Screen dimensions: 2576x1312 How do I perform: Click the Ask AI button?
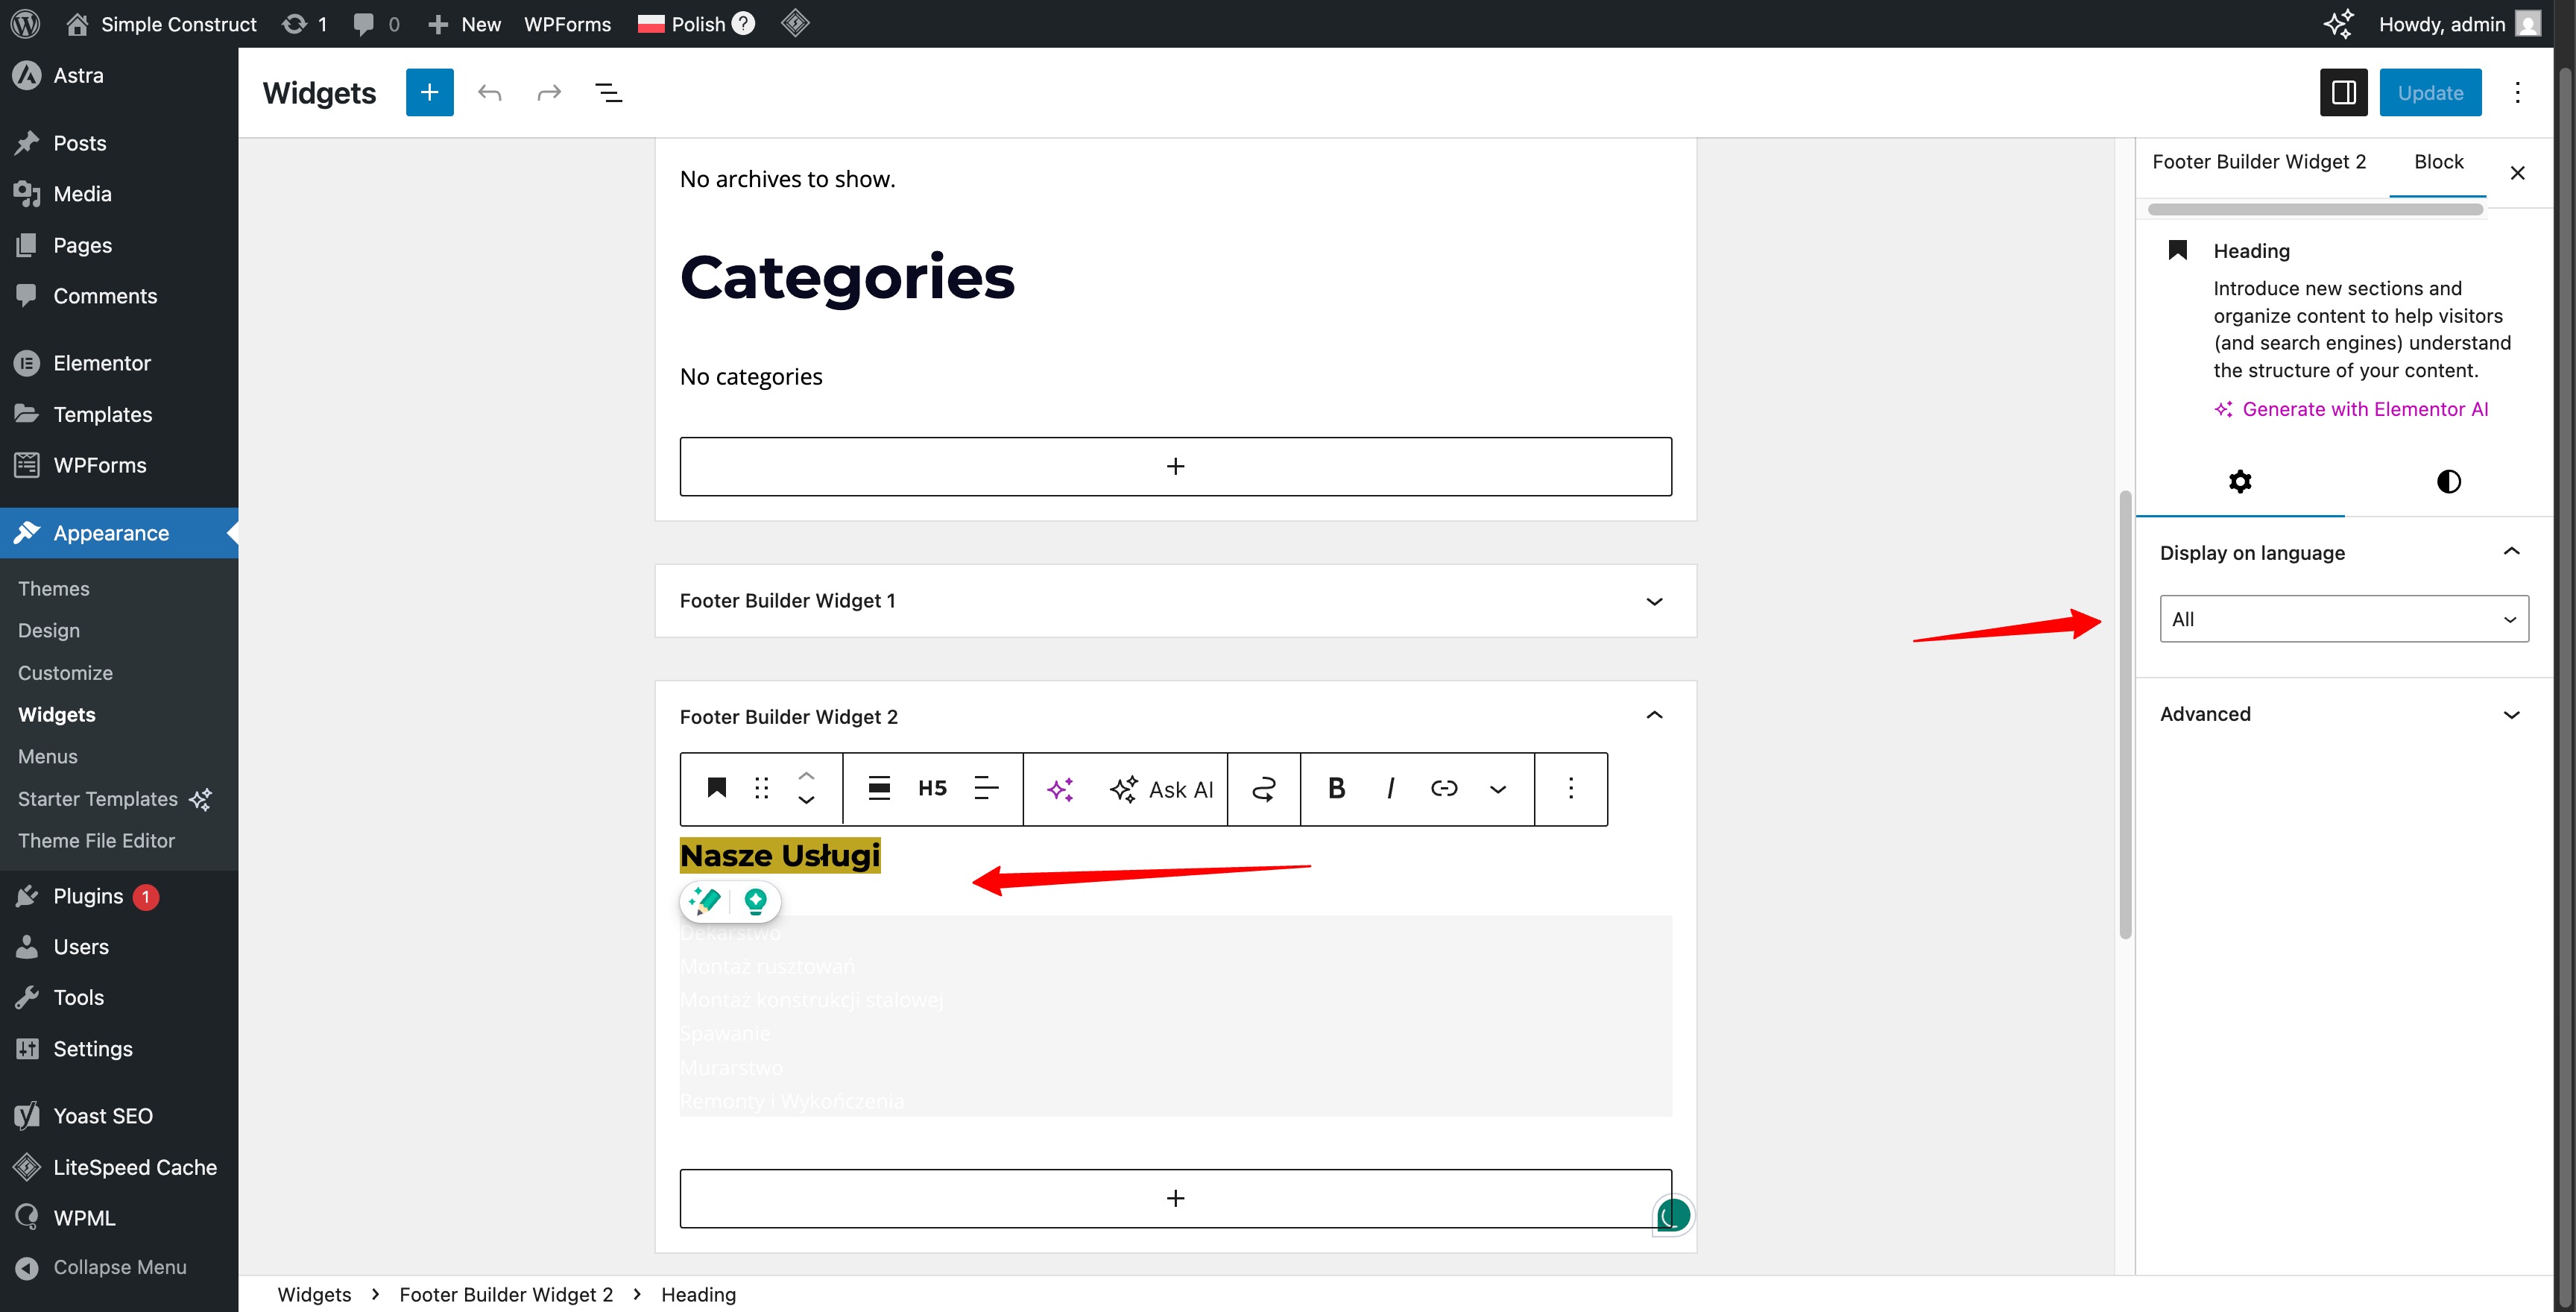1162,789
